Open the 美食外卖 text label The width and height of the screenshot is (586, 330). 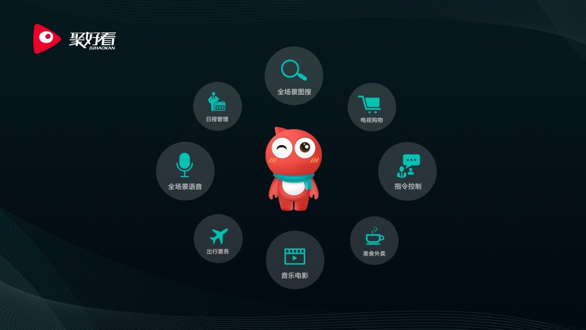[374, 254]
